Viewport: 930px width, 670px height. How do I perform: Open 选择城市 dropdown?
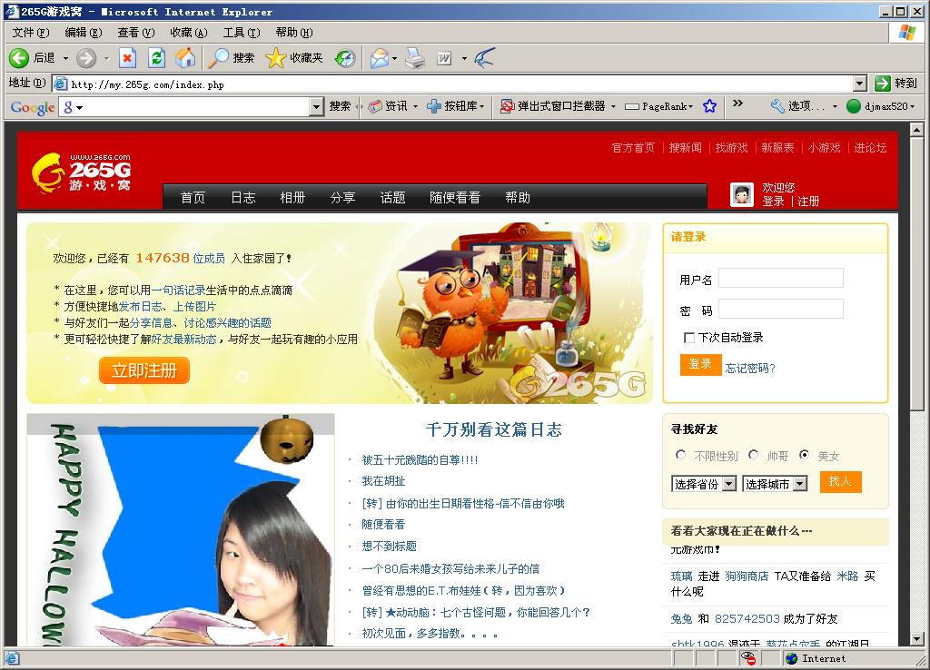pyautogui.click(x=775, y=484)
